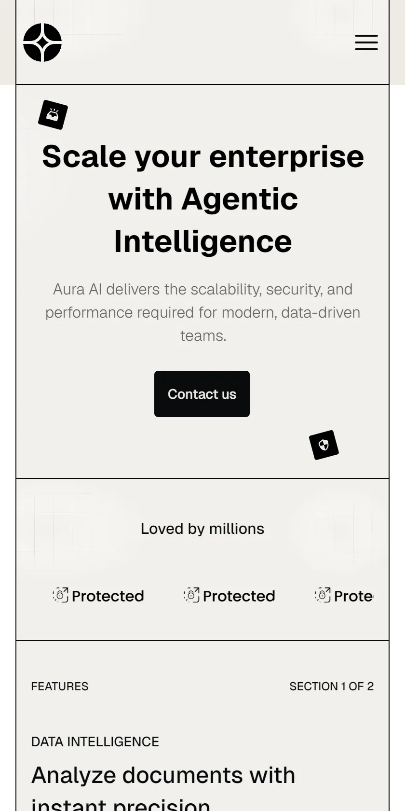Click the tilted inbox tray badge icon

pos(53,115)
